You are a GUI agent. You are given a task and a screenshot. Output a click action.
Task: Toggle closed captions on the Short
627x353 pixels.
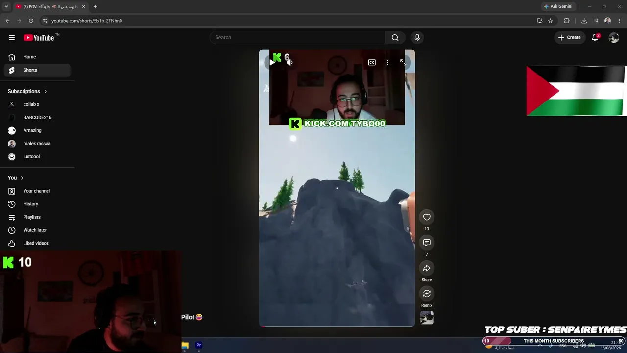372,63
